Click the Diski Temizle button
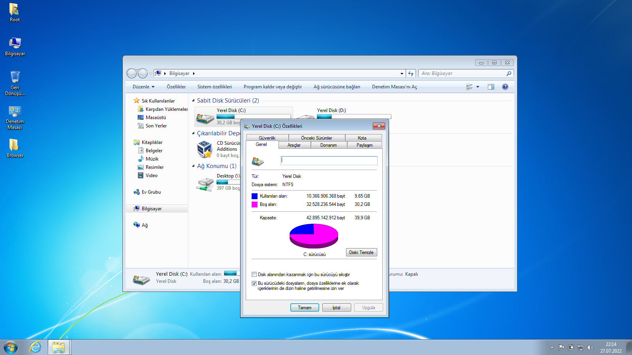Screen dimensions: 632x355 (361, 252)
